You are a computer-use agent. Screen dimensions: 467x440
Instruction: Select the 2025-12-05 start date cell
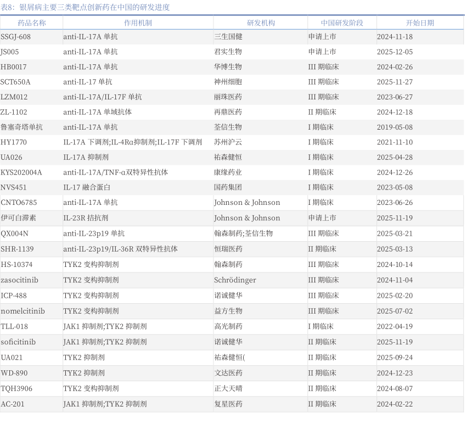click(395, 52)
